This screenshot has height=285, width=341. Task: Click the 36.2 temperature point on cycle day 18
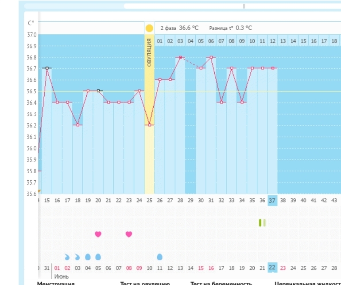coord(77,125)
